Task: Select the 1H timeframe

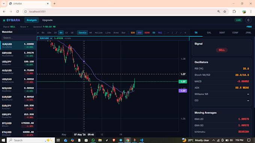Action: tap(55, 33)
